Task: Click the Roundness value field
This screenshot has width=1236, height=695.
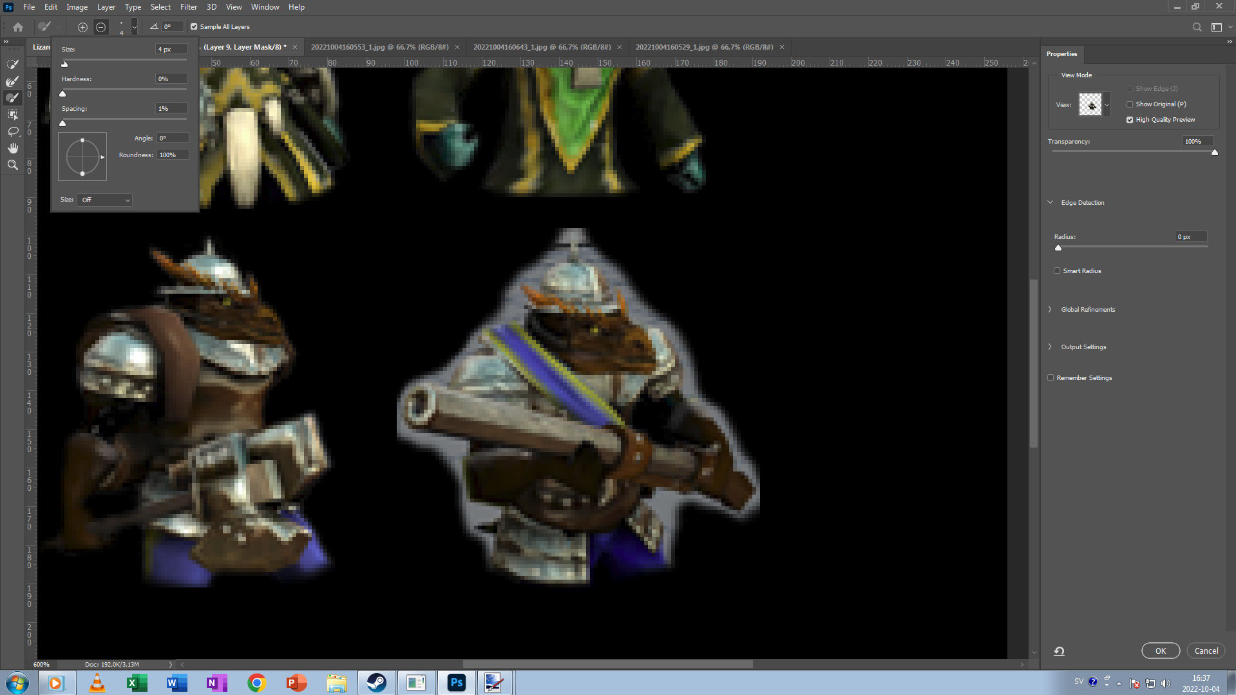Action: pos(173,155)
